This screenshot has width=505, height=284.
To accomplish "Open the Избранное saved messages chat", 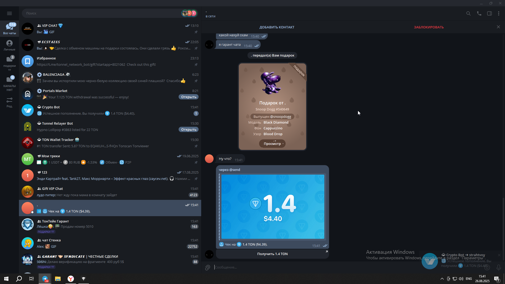I will click(110, 61).
